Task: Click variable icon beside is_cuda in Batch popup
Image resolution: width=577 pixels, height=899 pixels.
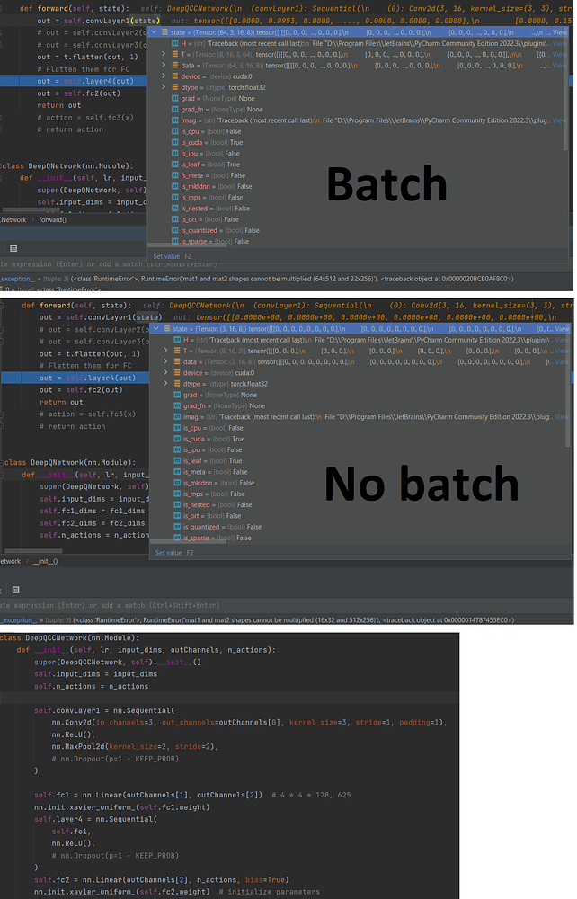Action: pos(174,143)
